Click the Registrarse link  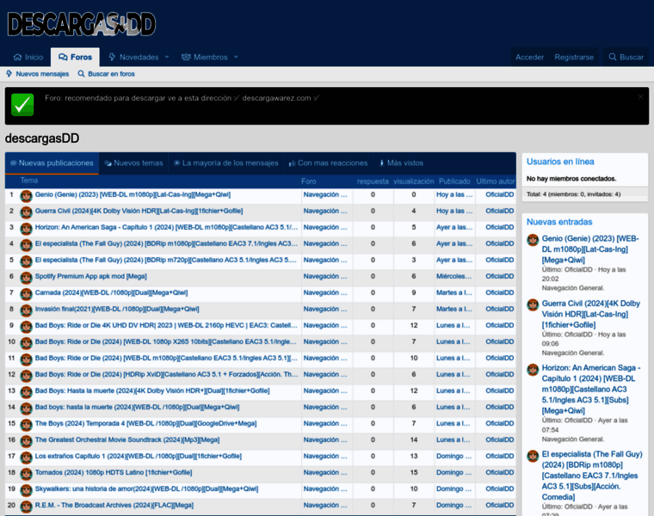pos(574,57)
